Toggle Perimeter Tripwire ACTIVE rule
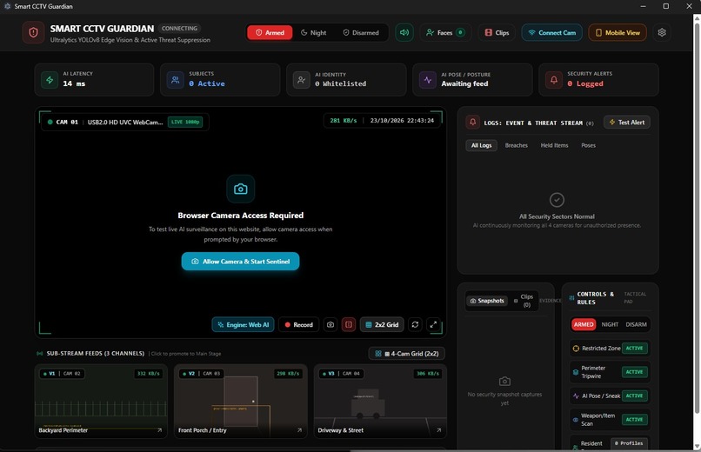Viewport: 701px width, 452px height. coord(634,372)
